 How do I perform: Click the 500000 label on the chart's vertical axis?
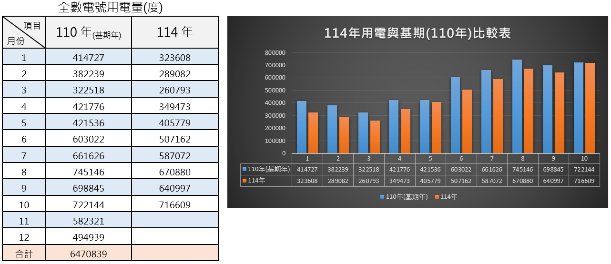tap(275, 91)
